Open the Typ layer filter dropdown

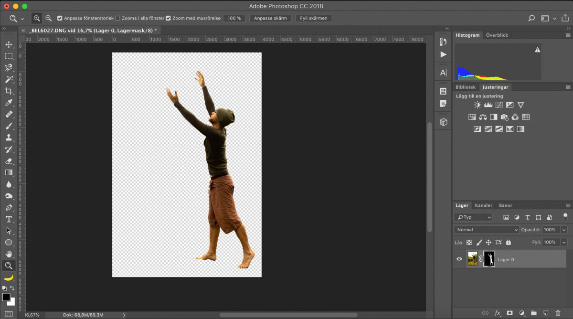pyautogui.click(x=473, y=217)
